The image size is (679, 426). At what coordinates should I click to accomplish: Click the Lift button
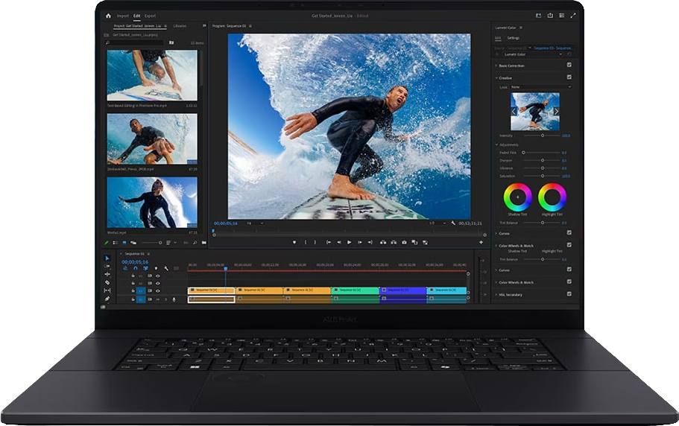(x=383, y=242)
